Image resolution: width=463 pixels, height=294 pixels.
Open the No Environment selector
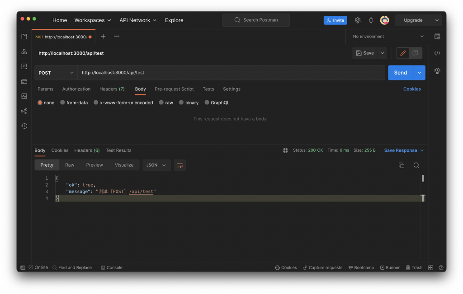point(388,37)
